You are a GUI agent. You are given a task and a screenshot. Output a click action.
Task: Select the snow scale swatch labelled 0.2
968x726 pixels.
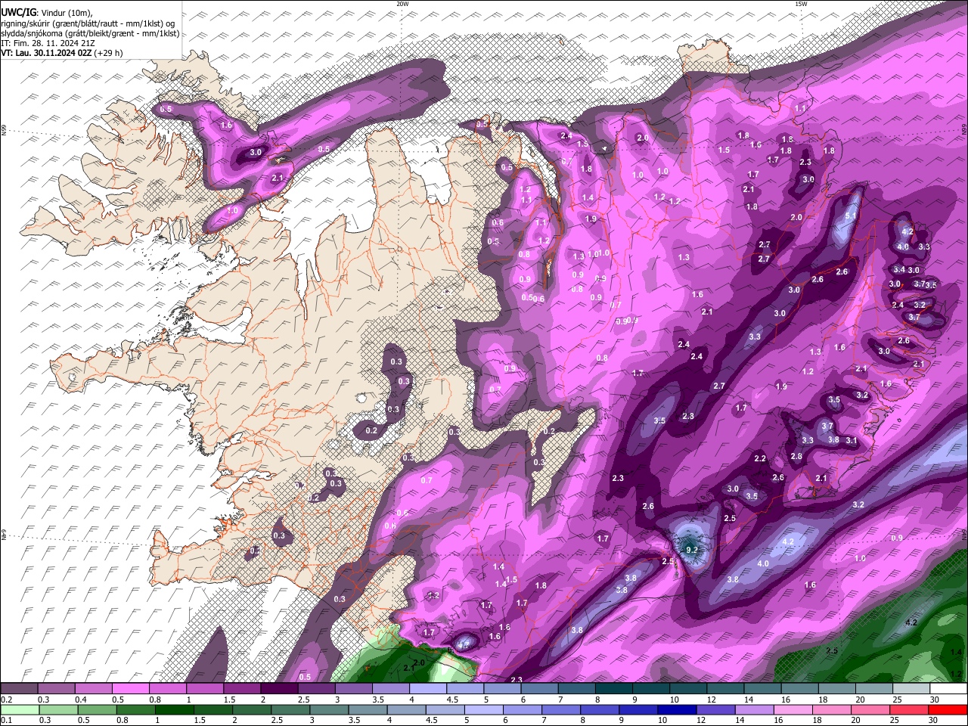19,688
